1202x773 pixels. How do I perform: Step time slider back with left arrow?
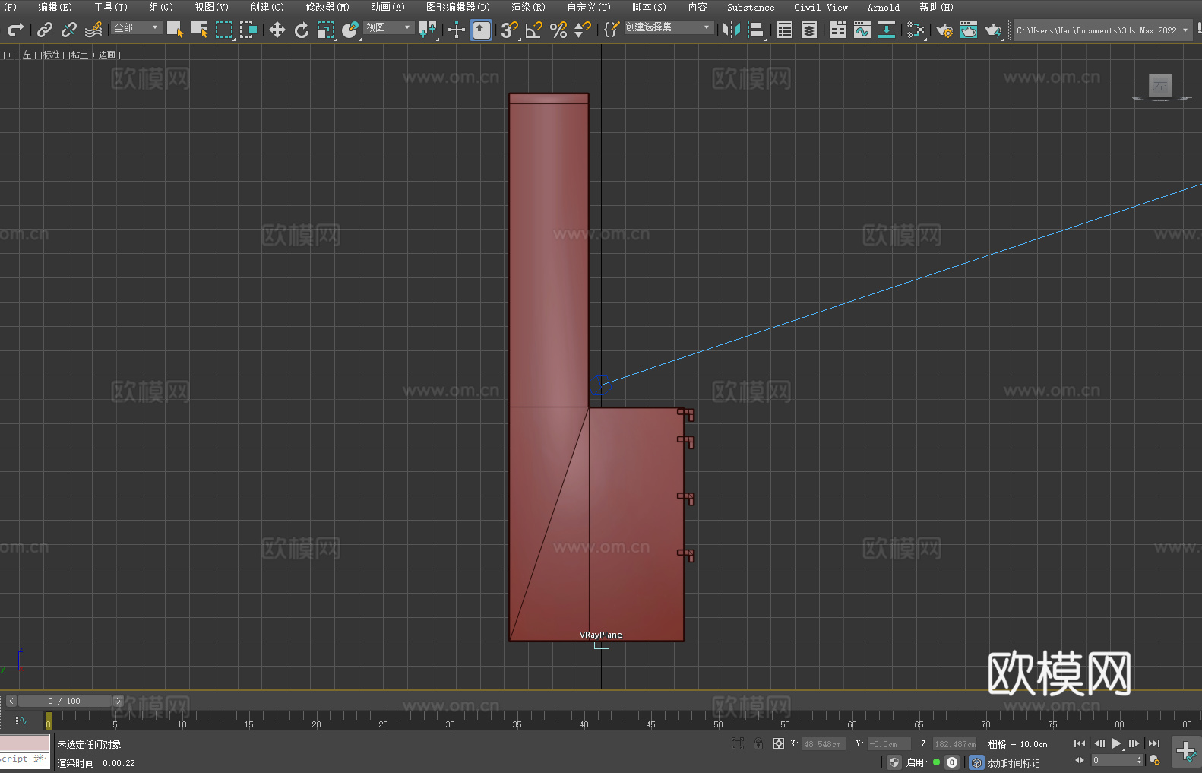tap(11, 701)
